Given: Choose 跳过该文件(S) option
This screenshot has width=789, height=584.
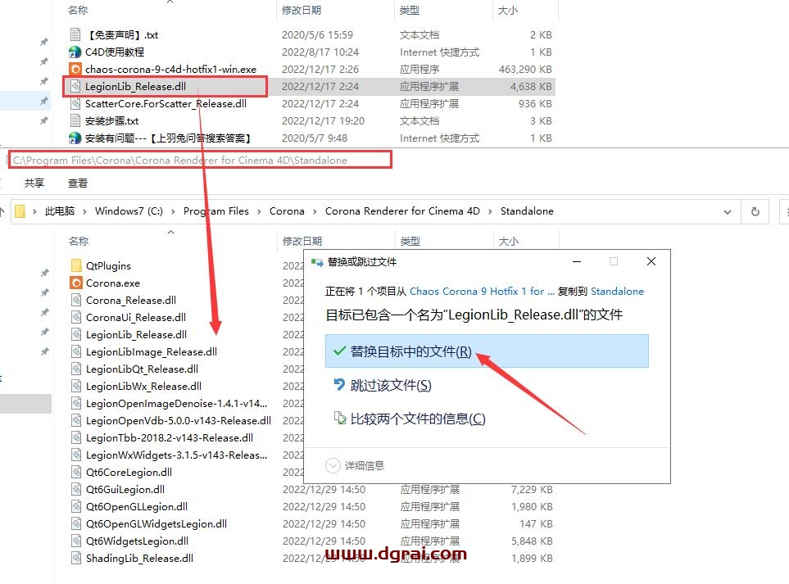Looking at the screenshot, I should pos(391,385).
